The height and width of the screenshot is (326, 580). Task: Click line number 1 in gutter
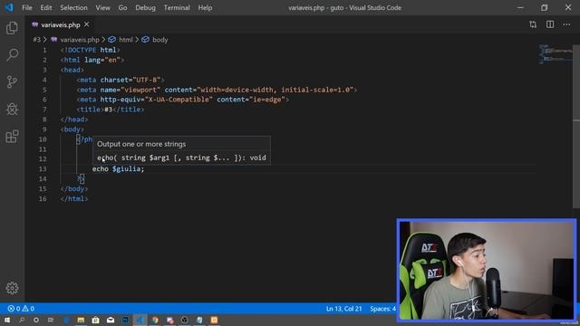[x=44, y=50]
